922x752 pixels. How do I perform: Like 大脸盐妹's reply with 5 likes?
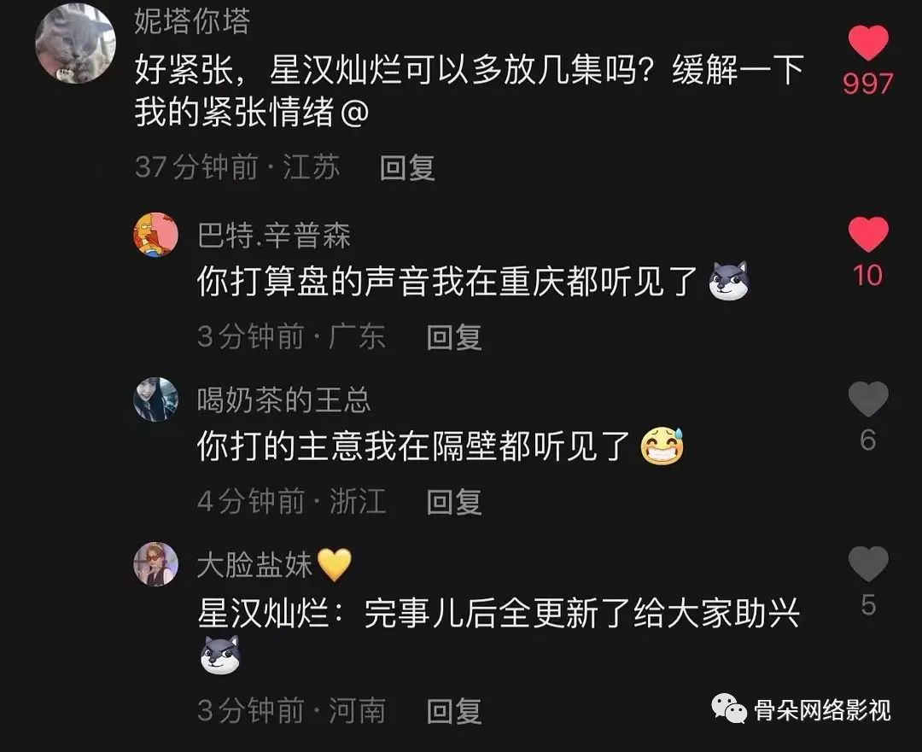tap(868, 563)
